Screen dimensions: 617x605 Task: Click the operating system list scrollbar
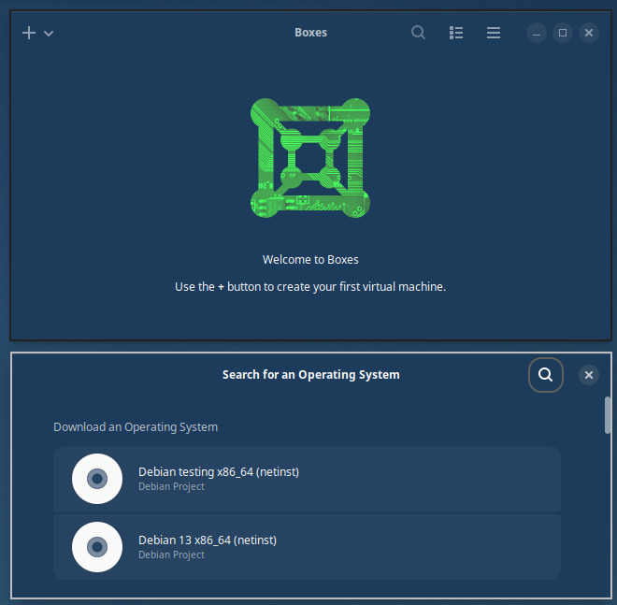point(608,415)
